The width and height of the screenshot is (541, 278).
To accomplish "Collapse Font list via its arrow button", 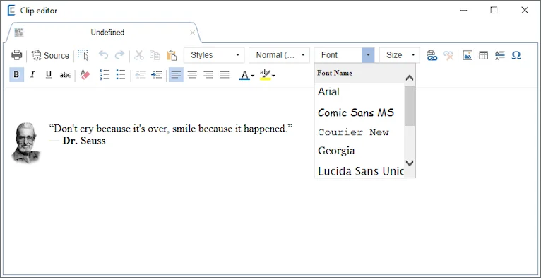I will 368,55.
